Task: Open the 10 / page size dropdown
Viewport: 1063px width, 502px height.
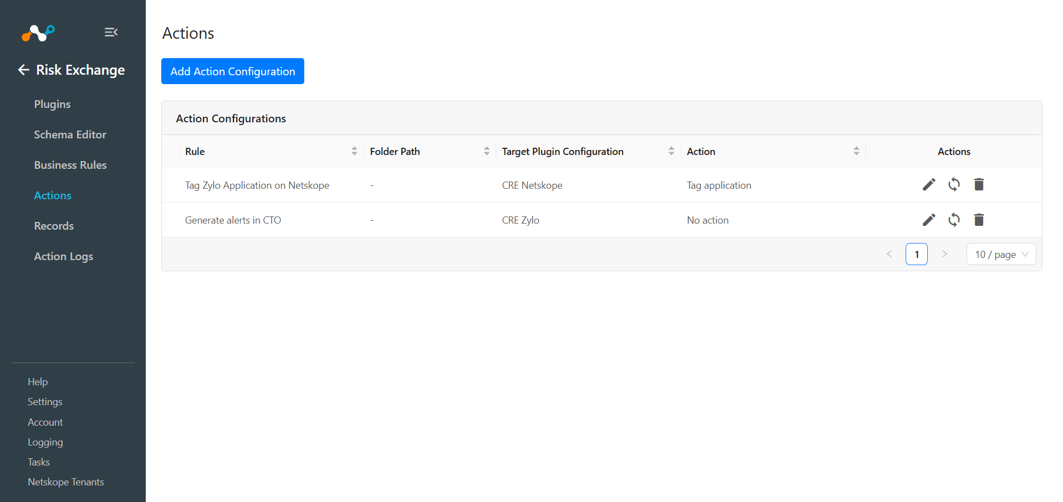Action: click(x=1001, y=254)
